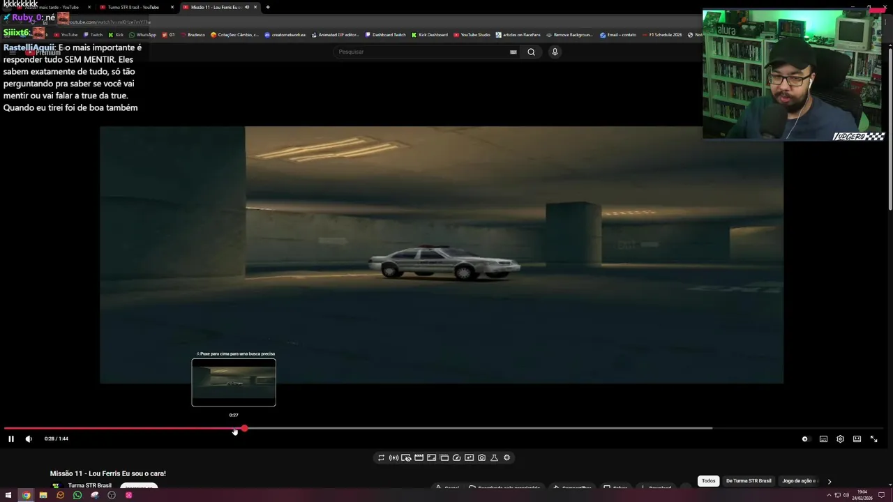
Task: Switch to theater mode view
Action: click(x=857, y=439)
